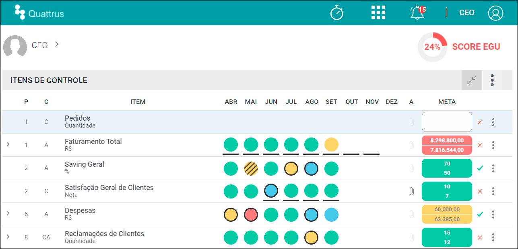Select the blue AGO circle for Saving Geral

pos(311,168)
